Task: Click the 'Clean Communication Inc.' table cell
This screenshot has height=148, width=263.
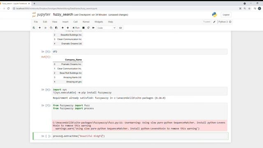Action: [69, 39]
